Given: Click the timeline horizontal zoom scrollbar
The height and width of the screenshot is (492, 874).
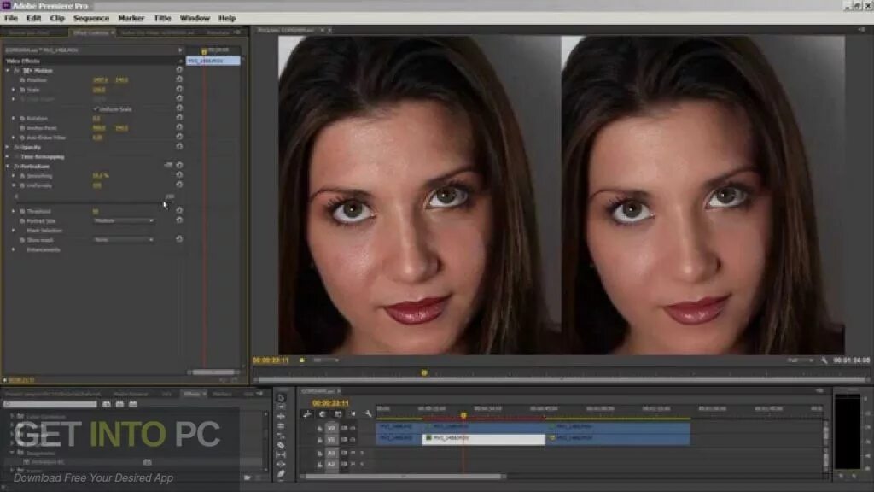Looking at the screenshot, I should click(403, 477).
